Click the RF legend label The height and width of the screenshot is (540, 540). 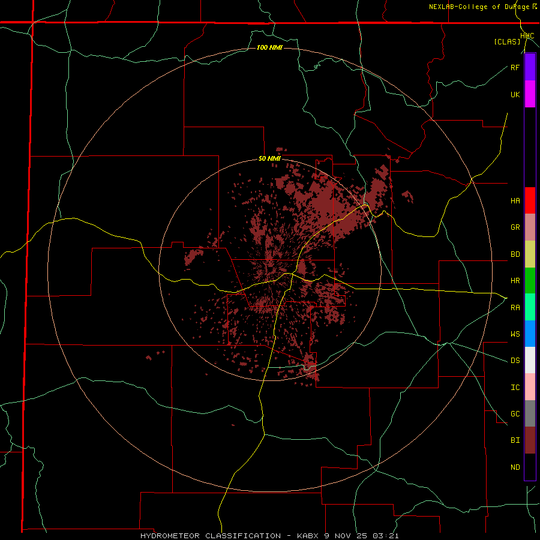point(515,67)
